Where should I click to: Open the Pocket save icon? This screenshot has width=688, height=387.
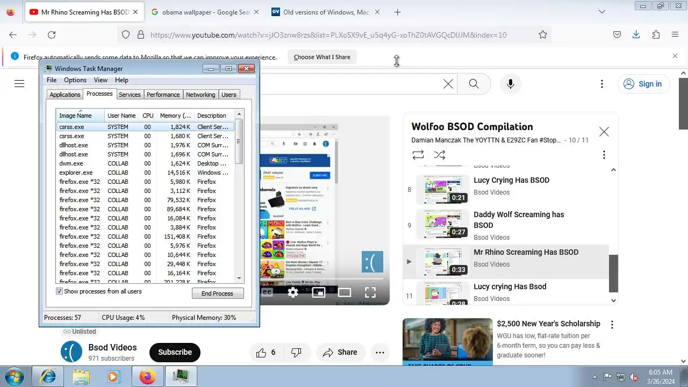(x=617, y=34)
